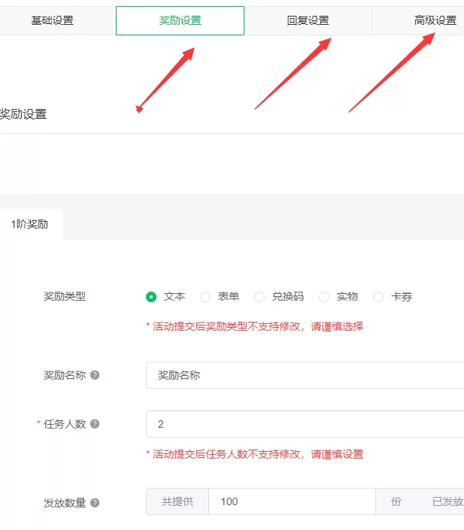The image size is (464, 530).
Task: Click the 奖励名称 label text
Action: coord(65,375)
